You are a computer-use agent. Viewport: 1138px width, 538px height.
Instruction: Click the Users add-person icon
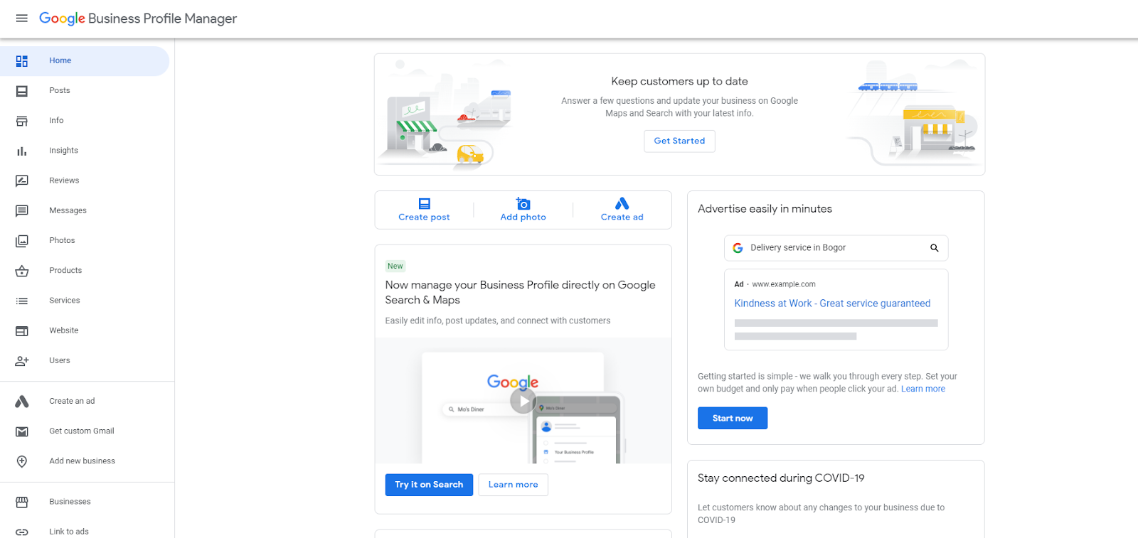point(22,361)
